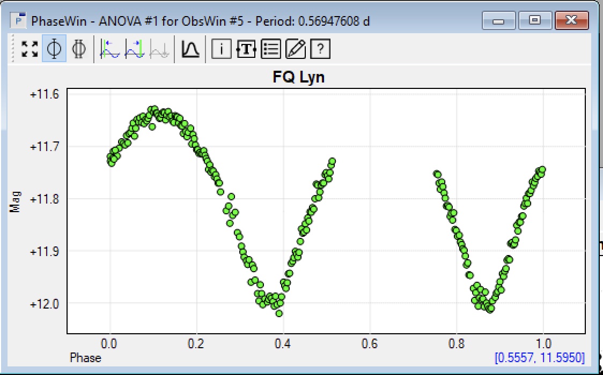Image resolution: width=603 pixels, height=375 pixels.
Task: Minimize the PhaseWin window
Action: [499, 21]
